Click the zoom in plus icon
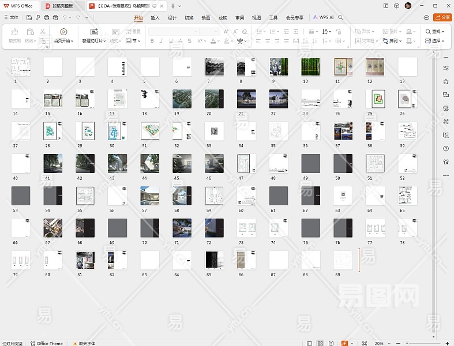 click(447, 343)
